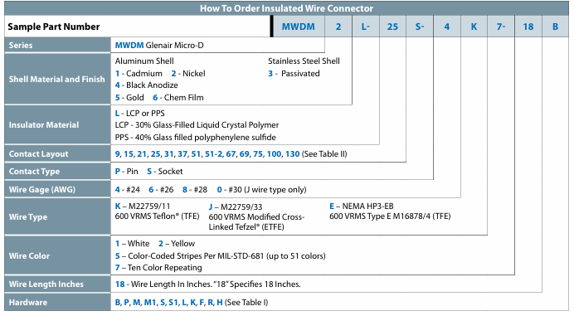This screenshot has width=574, height=316.
Task: Select the 'L-' part number cell
Action: point(365,27)
